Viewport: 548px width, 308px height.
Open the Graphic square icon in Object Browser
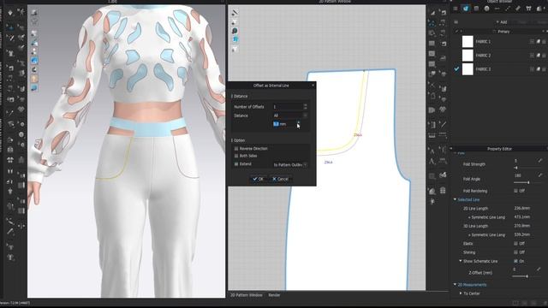click(476, 9)
